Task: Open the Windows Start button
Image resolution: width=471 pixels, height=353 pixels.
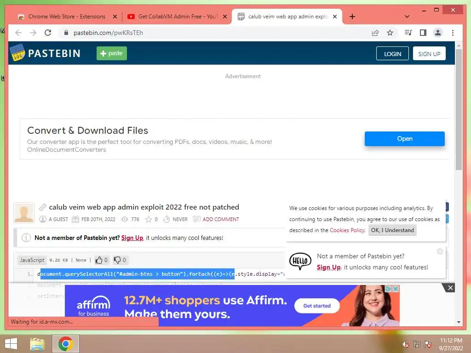Action: point(11,344)
